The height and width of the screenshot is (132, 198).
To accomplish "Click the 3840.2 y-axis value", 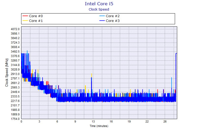I will pyautogui.click(x=15, y=38).
